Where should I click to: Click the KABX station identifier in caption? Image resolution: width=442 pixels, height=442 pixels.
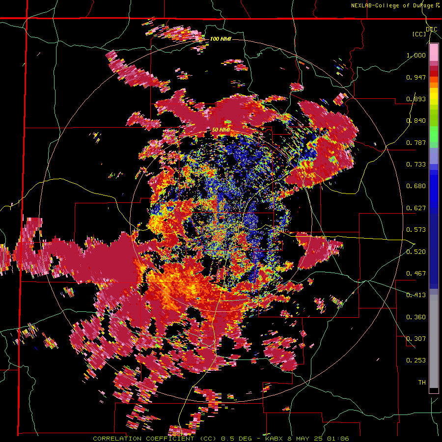(274, 439)
